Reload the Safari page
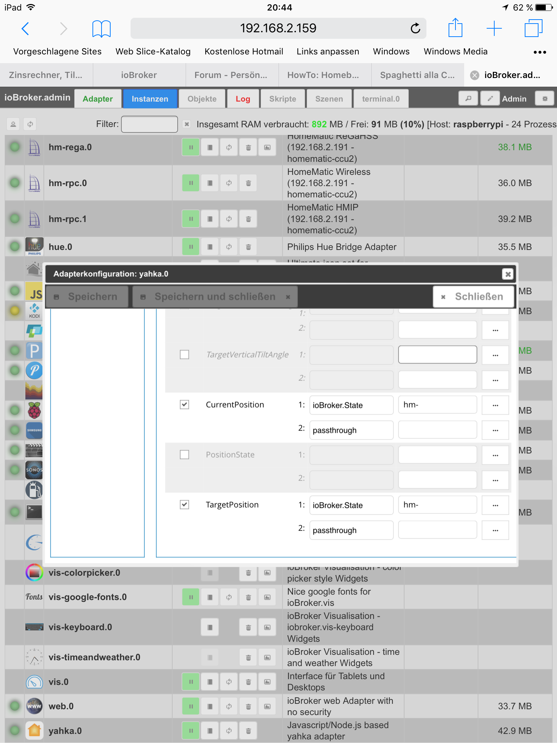557x743 pixels. [x=415, y=28]
